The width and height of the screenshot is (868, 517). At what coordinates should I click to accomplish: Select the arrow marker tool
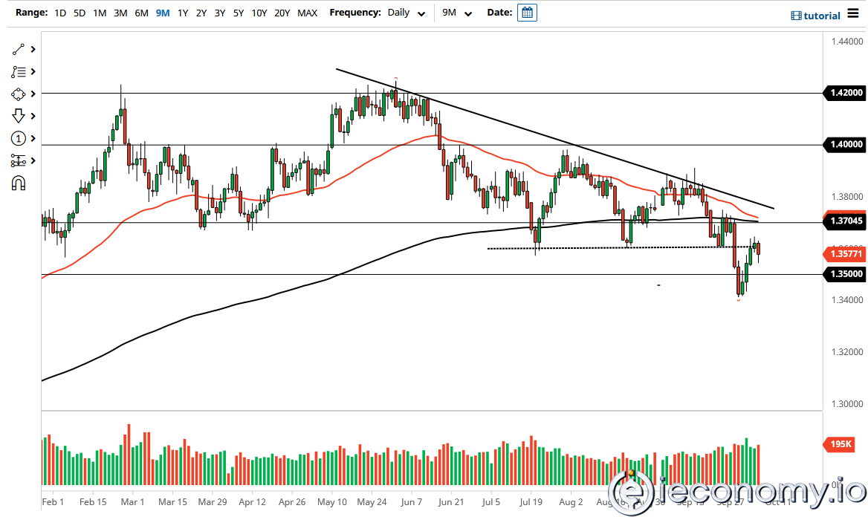pyautogui.click(x=19, y=116)
